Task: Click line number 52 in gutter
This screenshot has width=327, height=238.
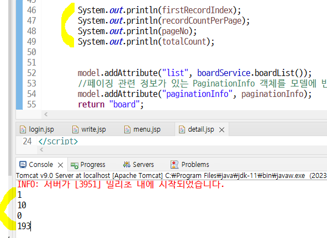Action: (x=31, y=73)
